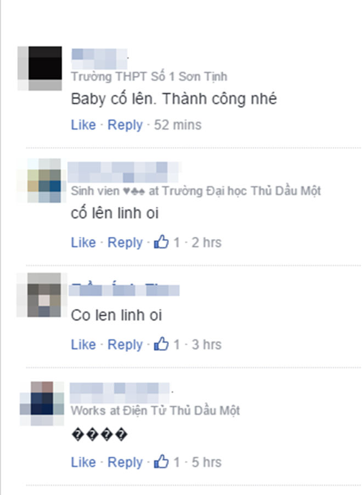Reply to the 'cố lên linh oi' comment
362x495 pixels.
pos(125,243)
